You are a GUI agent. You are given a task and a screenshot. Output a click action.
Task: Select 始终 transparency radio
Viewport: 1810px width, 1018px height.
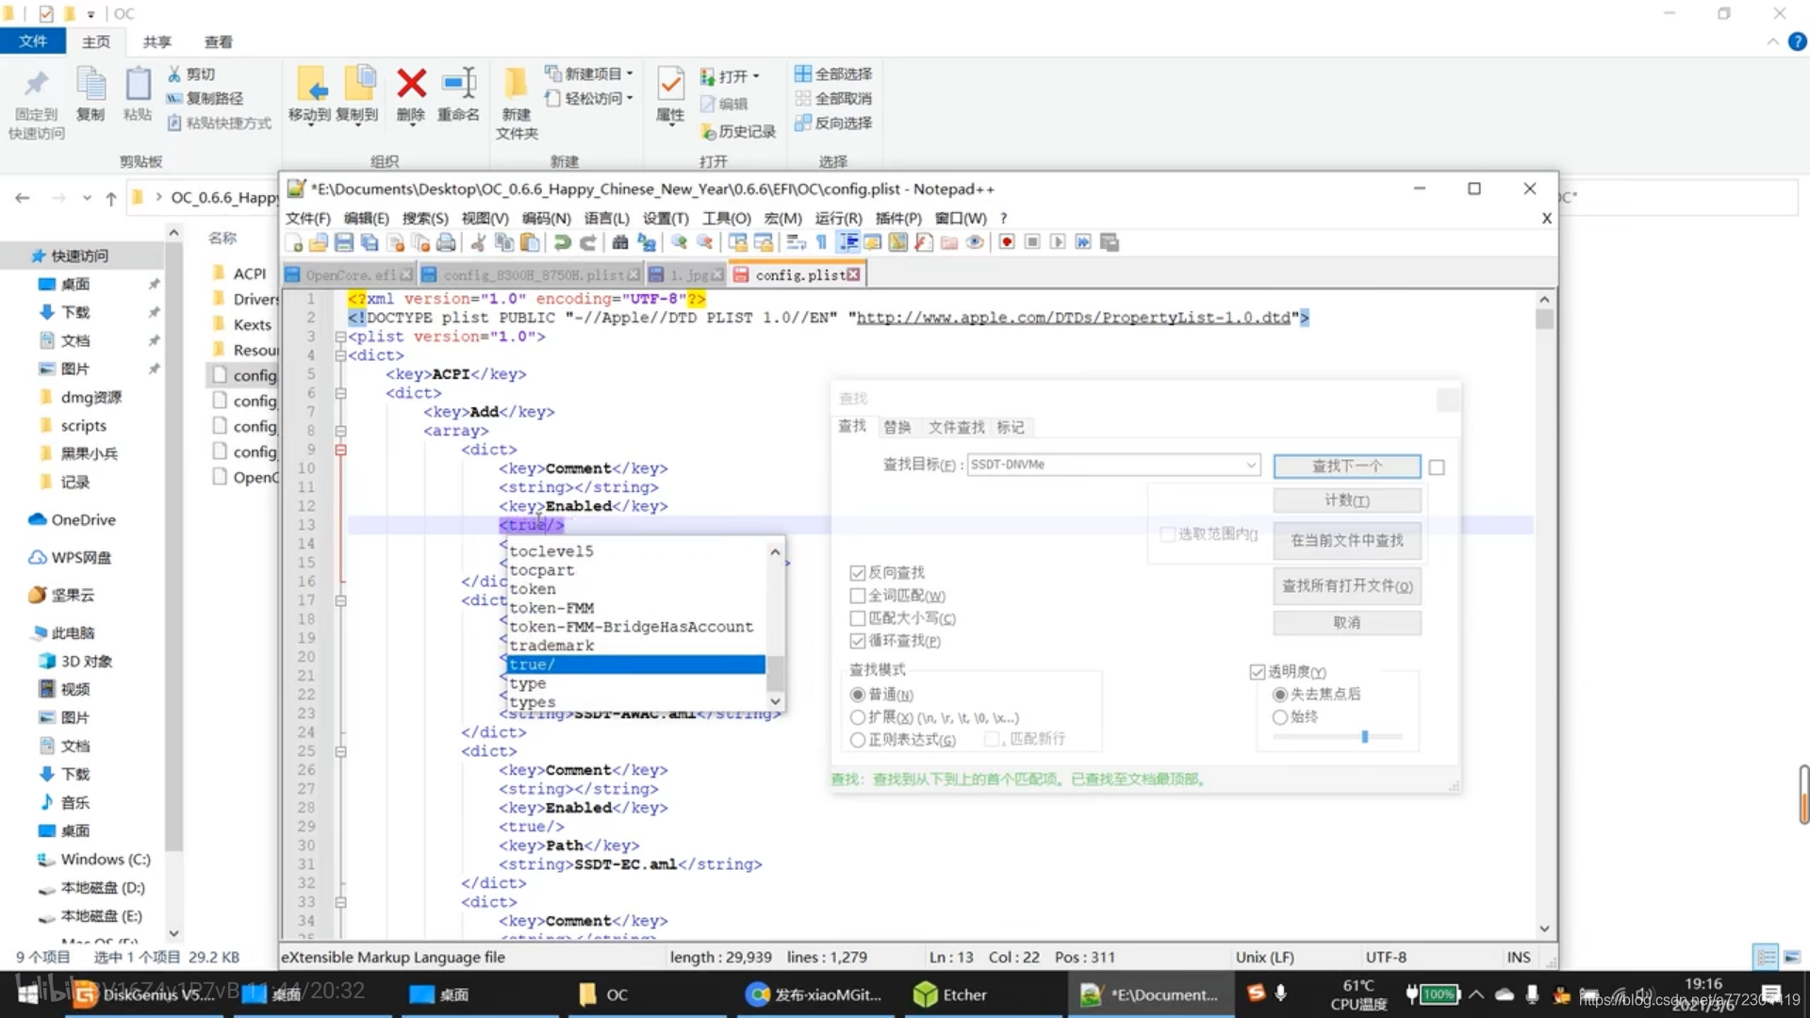click(x=1279, y=717)
